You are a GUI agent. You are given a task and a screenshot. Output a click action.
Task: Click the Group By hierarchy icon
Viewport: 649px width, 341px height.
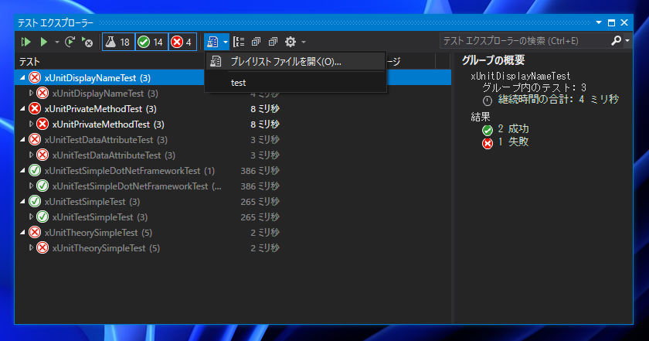click(x=239, y=42)
